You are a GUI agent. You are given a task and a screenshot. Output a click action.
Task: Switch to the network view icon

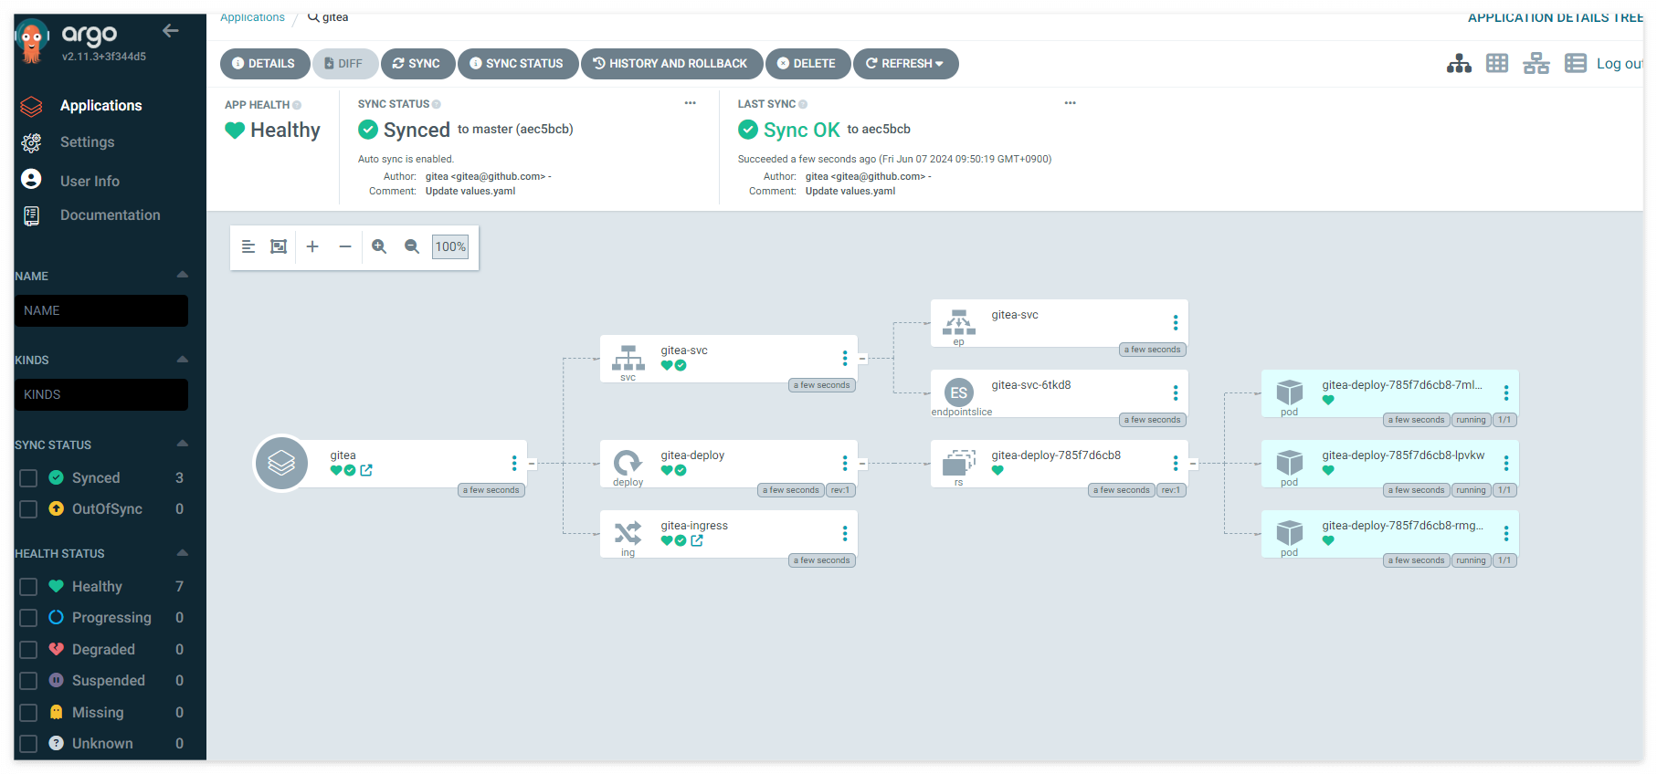pyautogui.click(x=1536, y=63)
